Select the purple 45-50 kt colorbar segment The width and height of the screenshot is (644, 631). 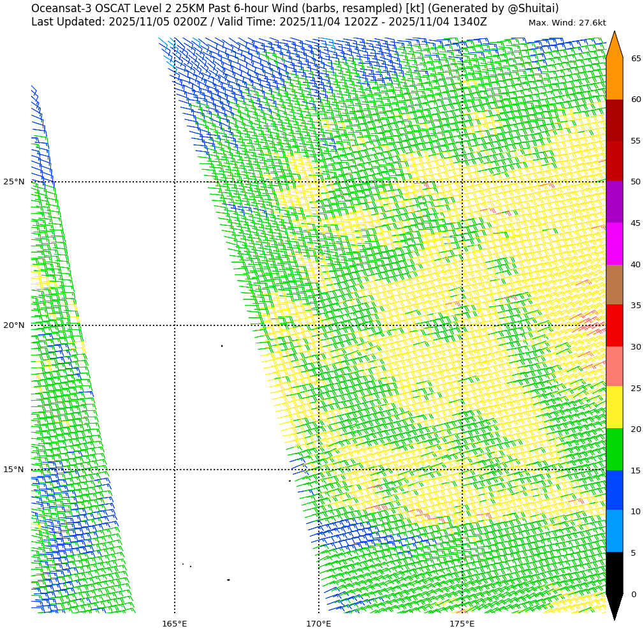click(614, 202)
